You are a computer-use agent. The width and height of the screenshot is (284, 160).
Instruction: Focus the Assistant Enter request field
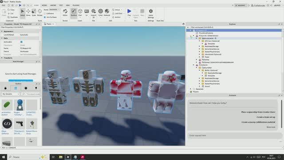[x=235, y=136]
